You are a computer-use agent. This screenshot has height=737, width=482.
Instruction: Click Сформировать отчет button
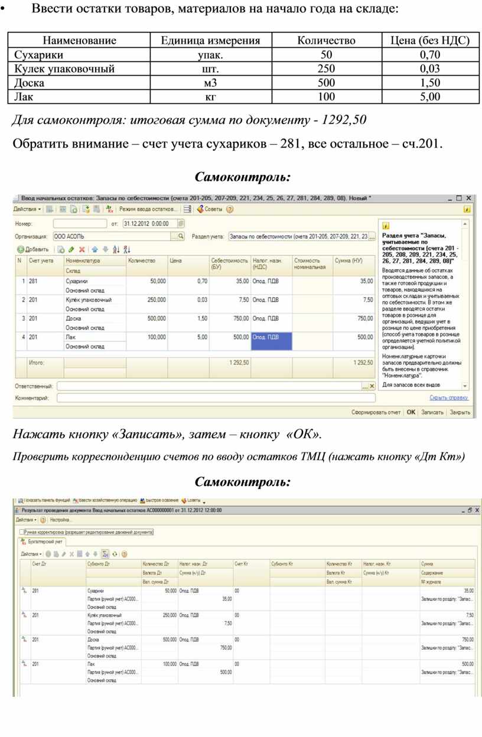pyautogui.click(x=376, y=412)
